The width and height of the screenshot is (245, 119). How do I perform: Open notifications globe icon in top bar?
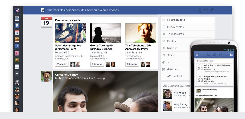coord(212,10)
